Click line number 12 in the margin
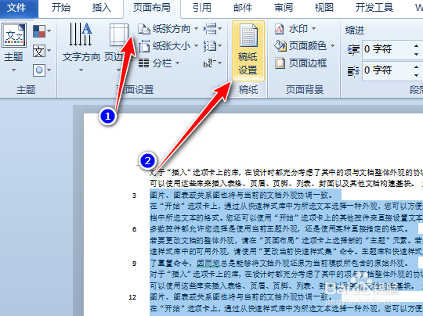The width and height of the screenshot is (423, 316). tap(132, 297)
